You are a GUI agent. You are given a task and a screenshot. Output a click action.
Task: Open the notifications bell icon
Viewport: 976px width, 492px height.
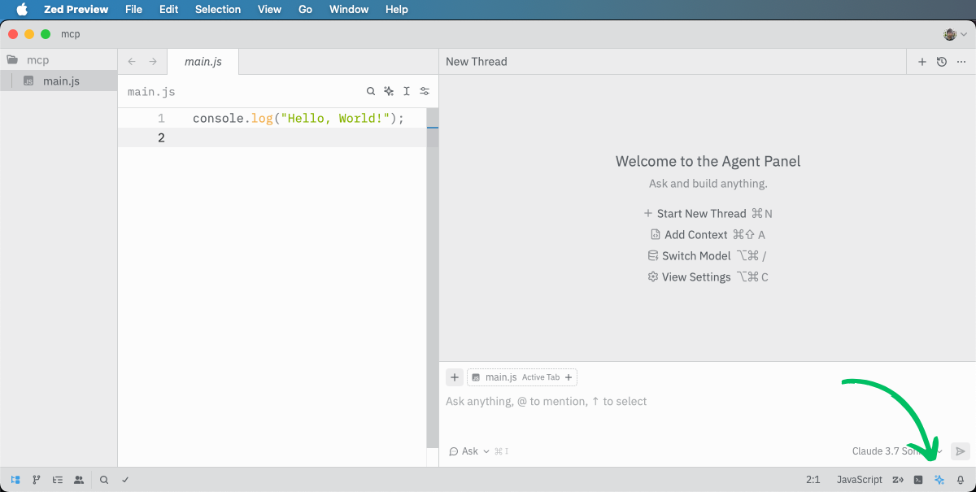click(961, 480)
